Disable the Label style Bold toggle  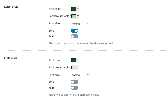74,31
